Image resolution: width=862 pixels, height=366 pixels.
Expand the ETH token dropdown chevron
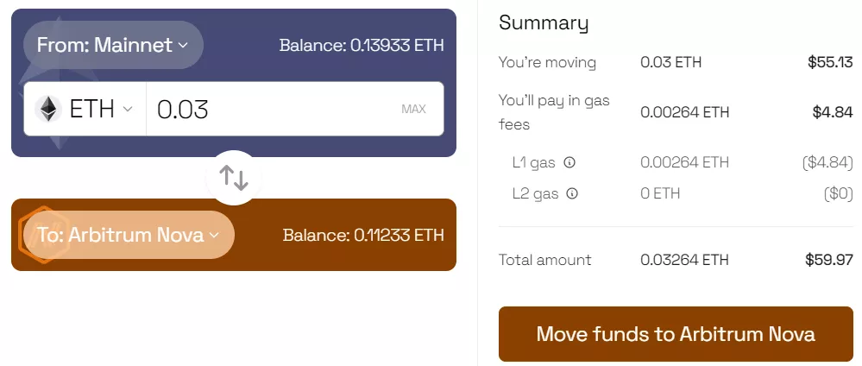point(128,109)
